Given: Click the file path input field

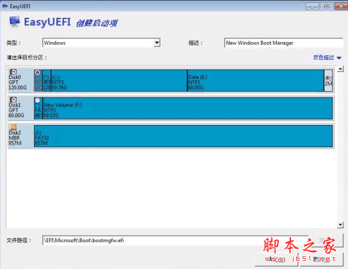Looking at the screenshot, I should pos(175,240).
